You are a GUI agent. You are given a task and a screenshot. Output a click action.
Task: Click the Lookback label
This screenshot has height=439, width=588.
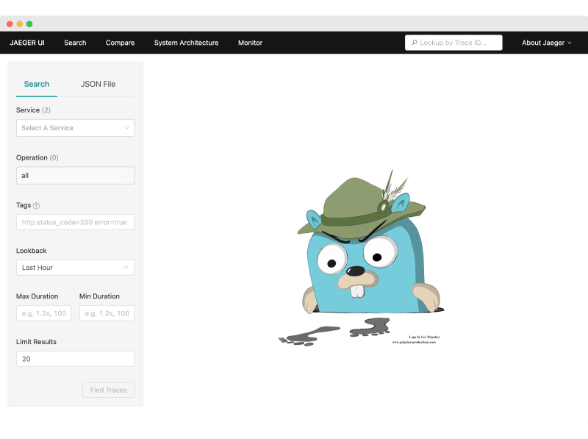[31, 251]
